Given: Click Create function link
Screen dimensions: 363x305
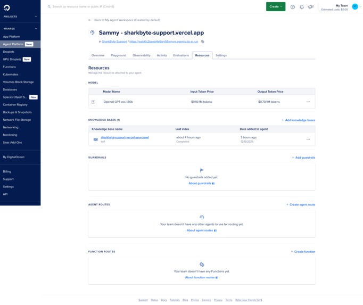Looking at the screenshot, I should click(x=303, y=252).
